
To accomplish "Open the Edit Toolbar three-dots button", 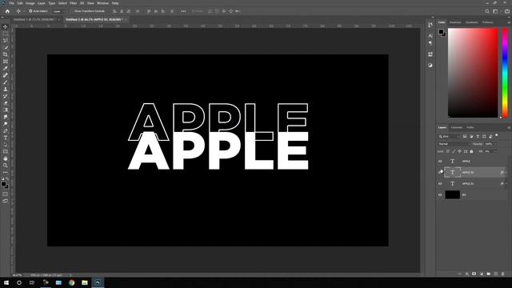I will [6, 172].
